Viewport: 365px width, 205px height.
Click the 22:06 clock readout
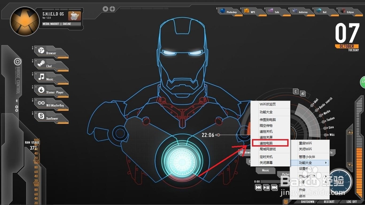click(x=208, y=135)
